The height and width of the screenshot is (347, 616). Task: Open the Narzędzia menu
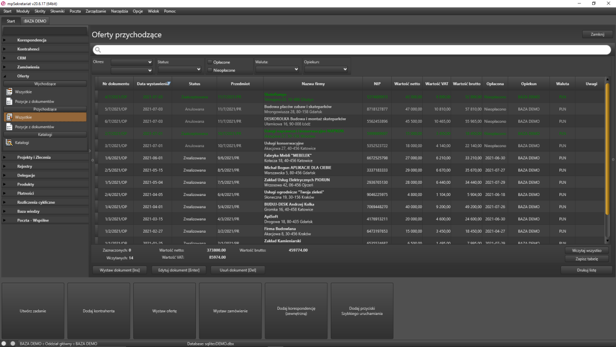[x=119, y=12]
